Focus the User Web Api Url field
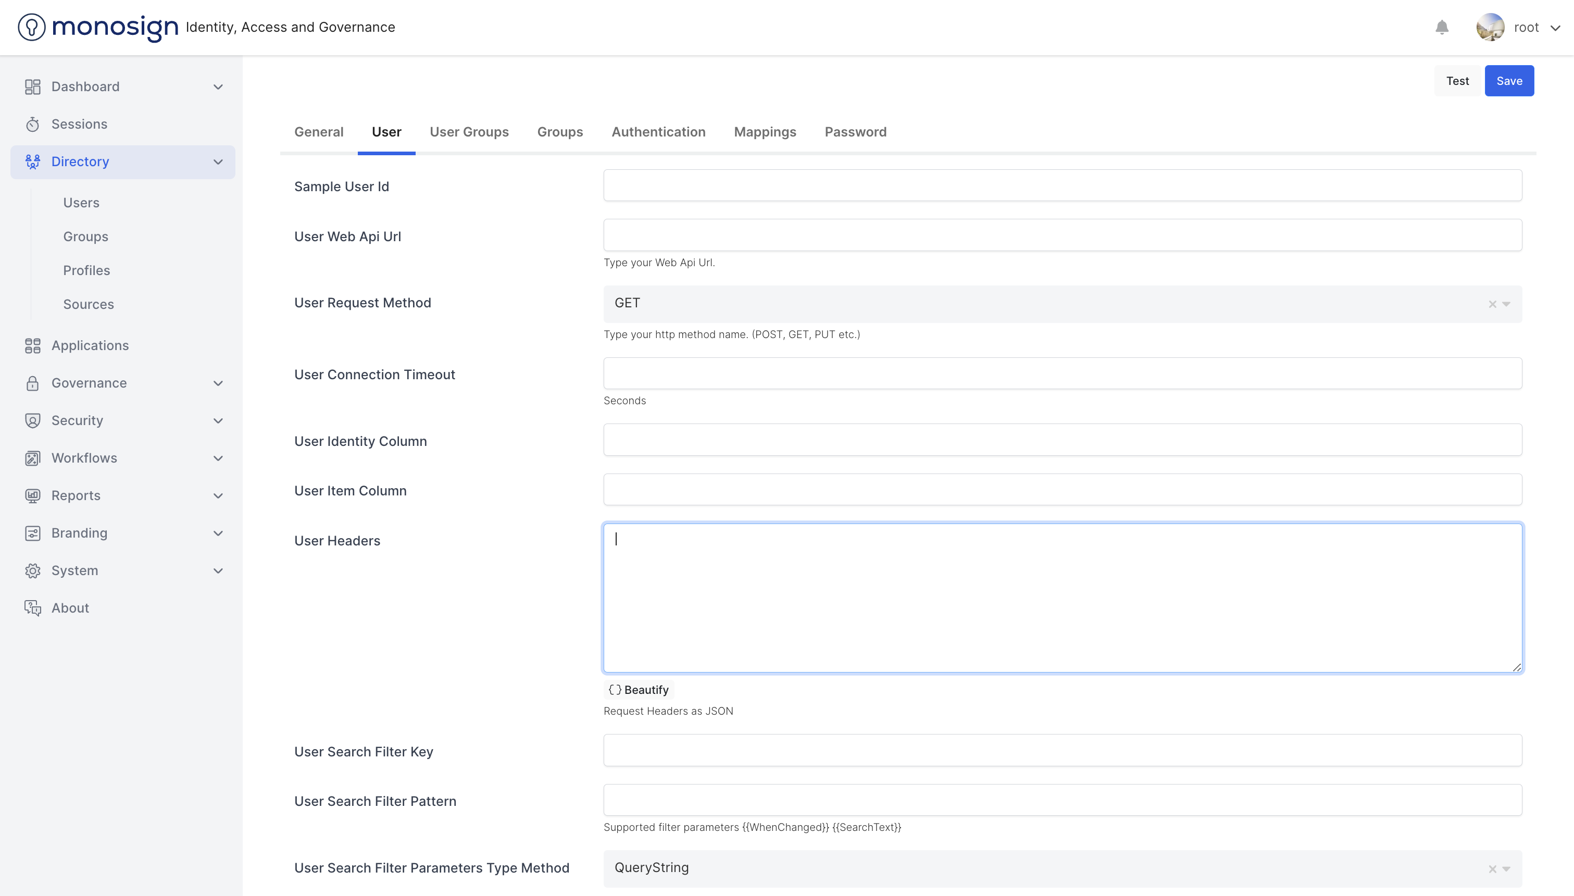1574x896 pixels. coord(1062,235)
